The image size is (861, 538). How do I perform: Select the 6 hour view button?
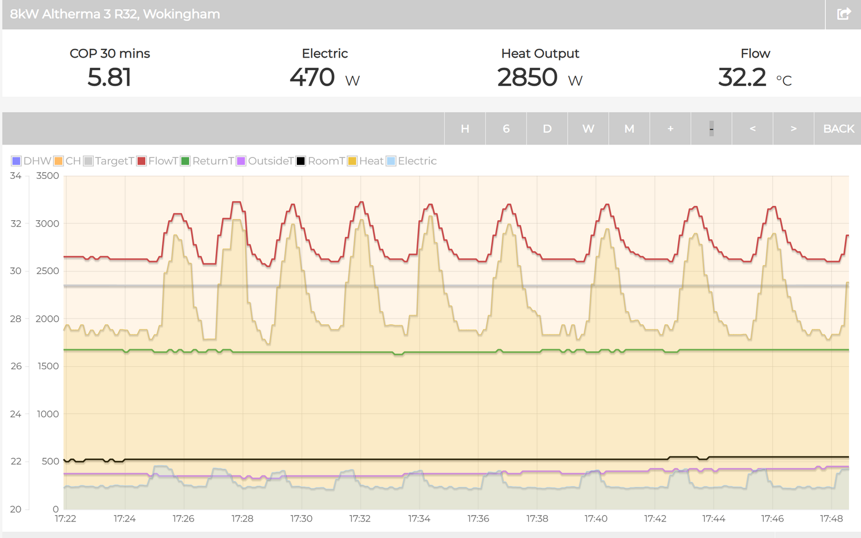click(506, 129)
